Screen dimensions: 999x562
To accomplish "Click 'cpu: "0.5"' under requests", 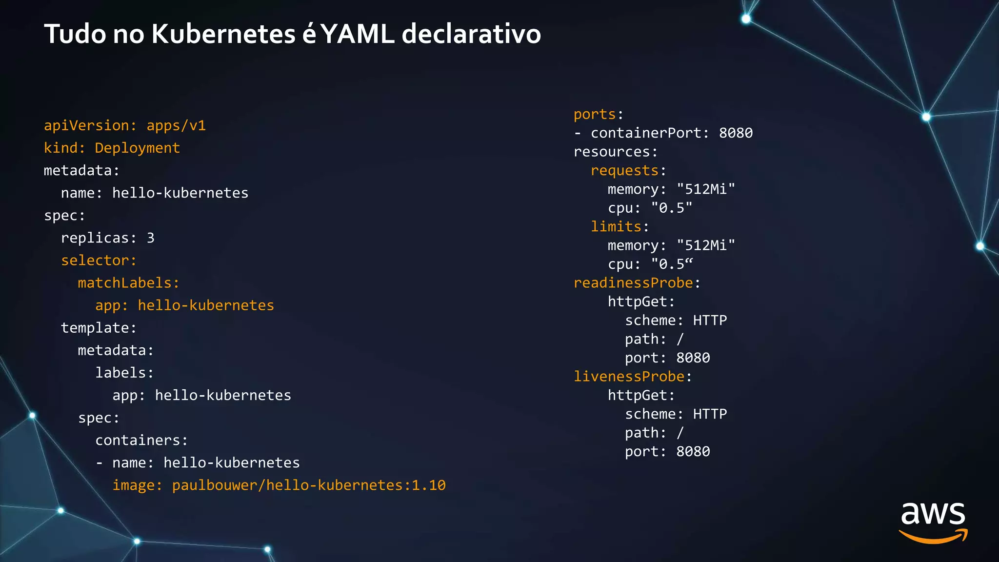I will 650,208.
